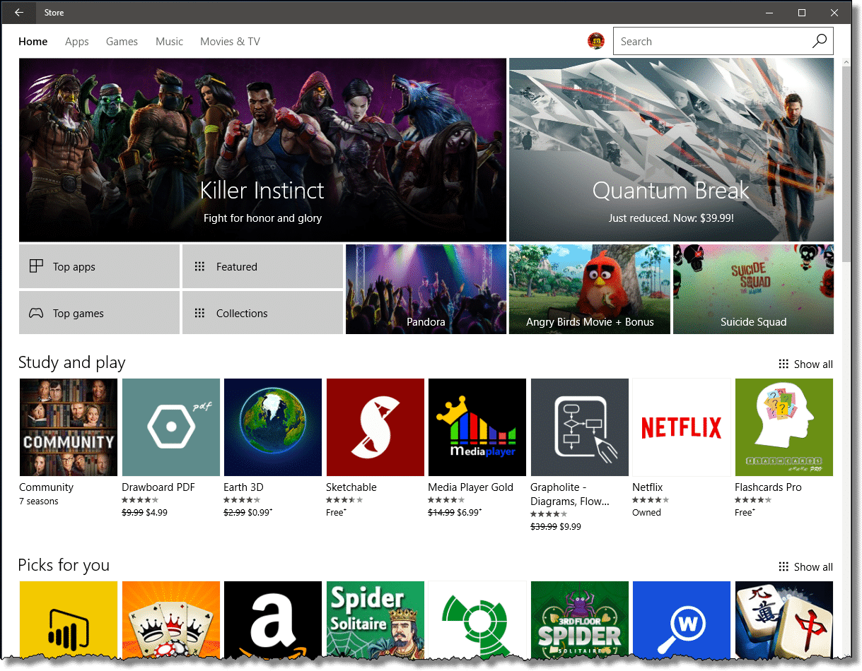Switch to the Apps tab
Viewport: 862px width, 671px height.
76,42
